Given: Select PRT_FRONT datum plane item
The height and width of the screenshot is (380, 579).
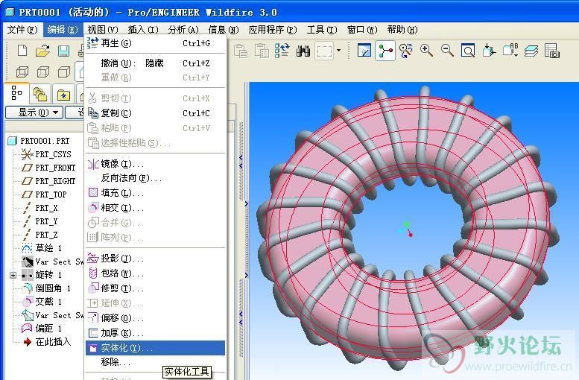Looking at the screenshot, I should pyautogui.click(x=48, y=168).
